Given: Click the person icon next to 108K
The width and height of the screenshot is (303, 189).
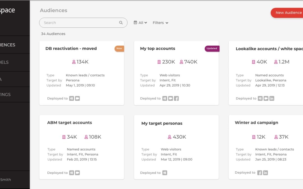Looking at the screenshot, I should [86, 137].
